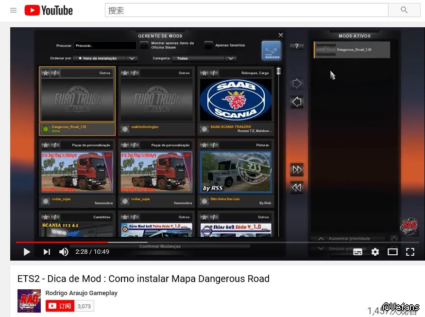Open the Steam Workshop button
Screen dimensions: 425x317
click(272, 51)
